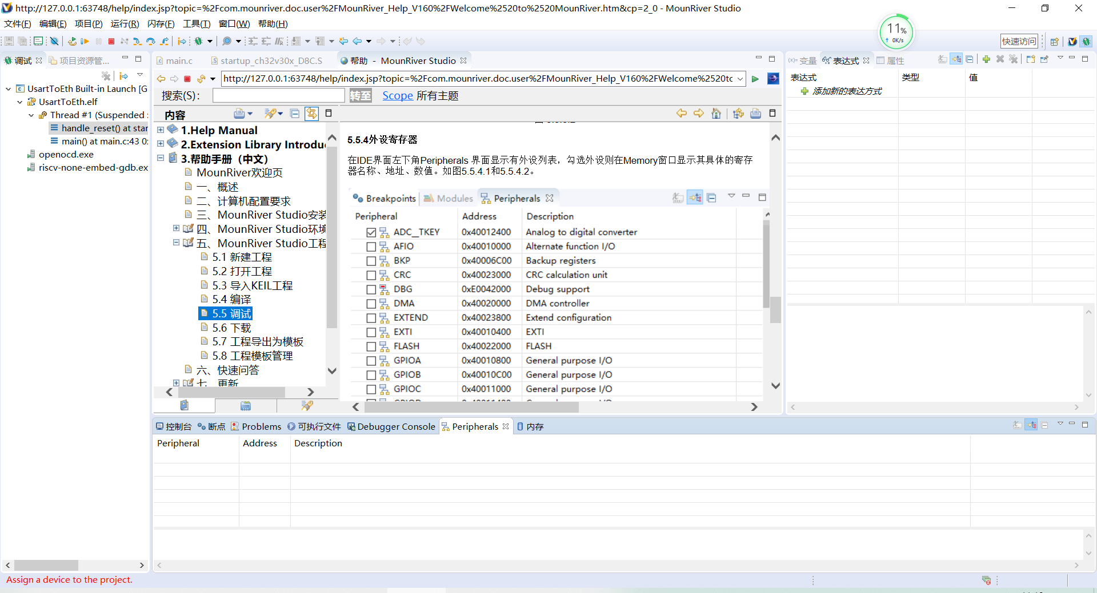Click the Scope link
This screenshot has width=1097, height=593.
398,95
